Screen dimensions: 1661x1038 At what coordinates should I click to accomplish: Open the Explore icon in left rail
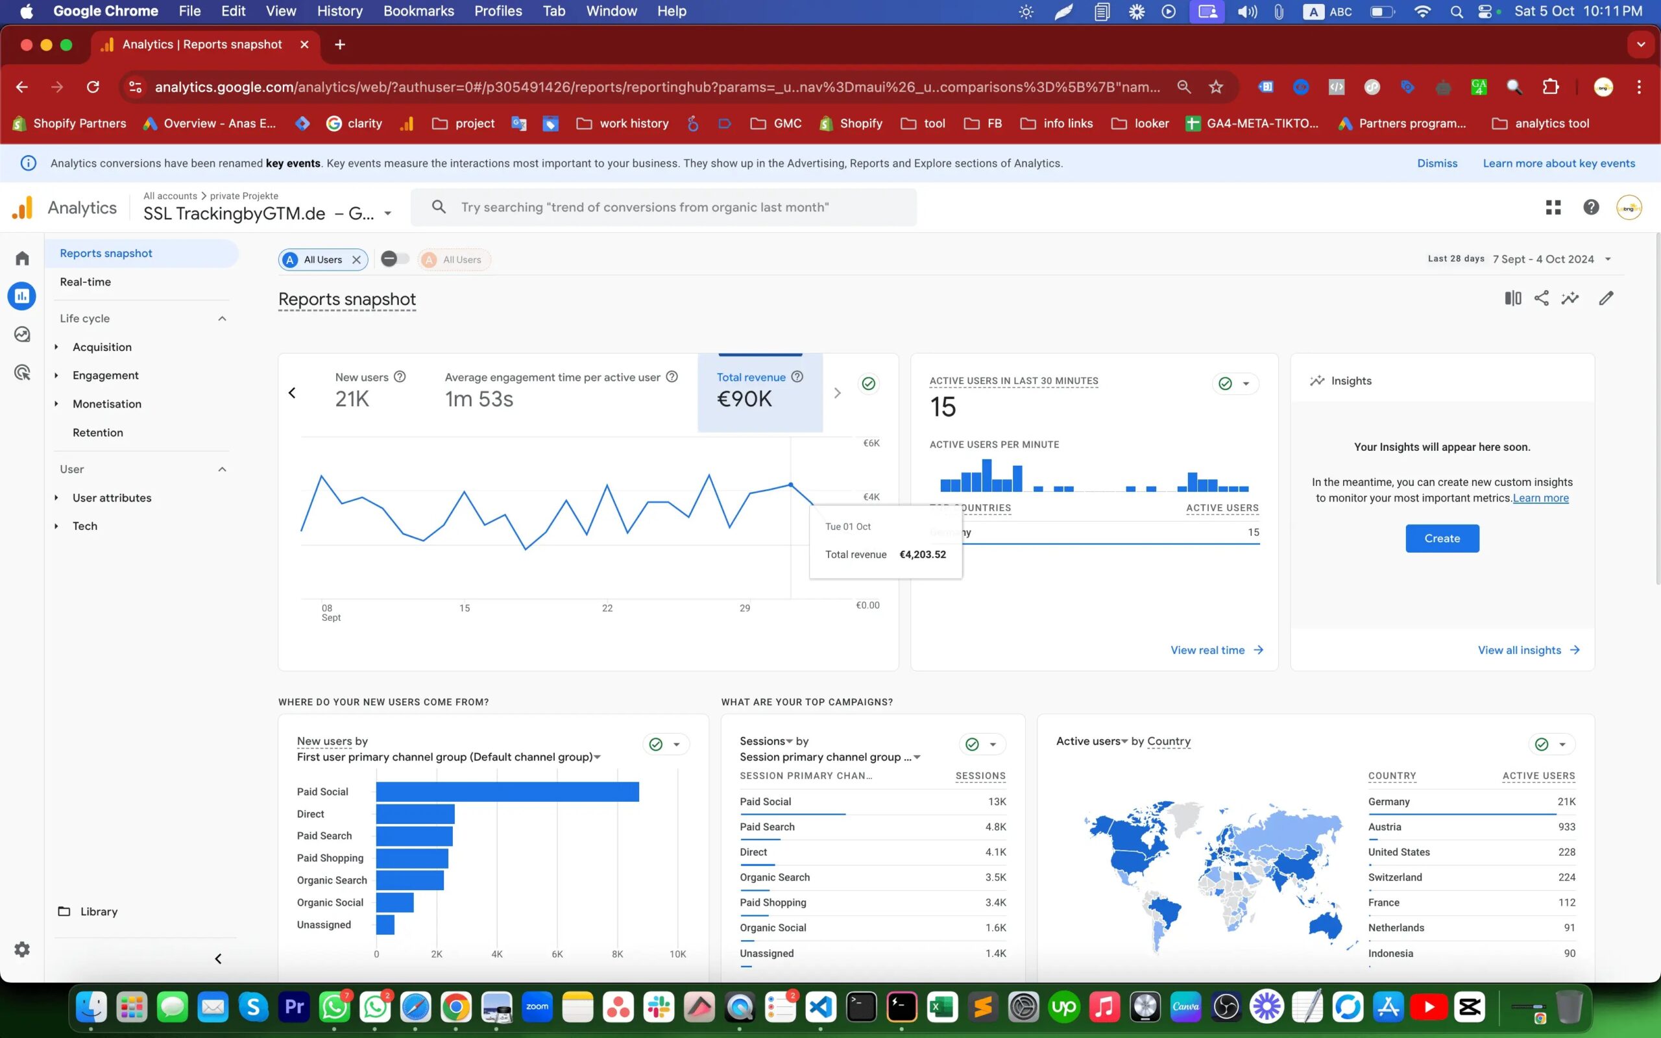[x=22, y=334]
